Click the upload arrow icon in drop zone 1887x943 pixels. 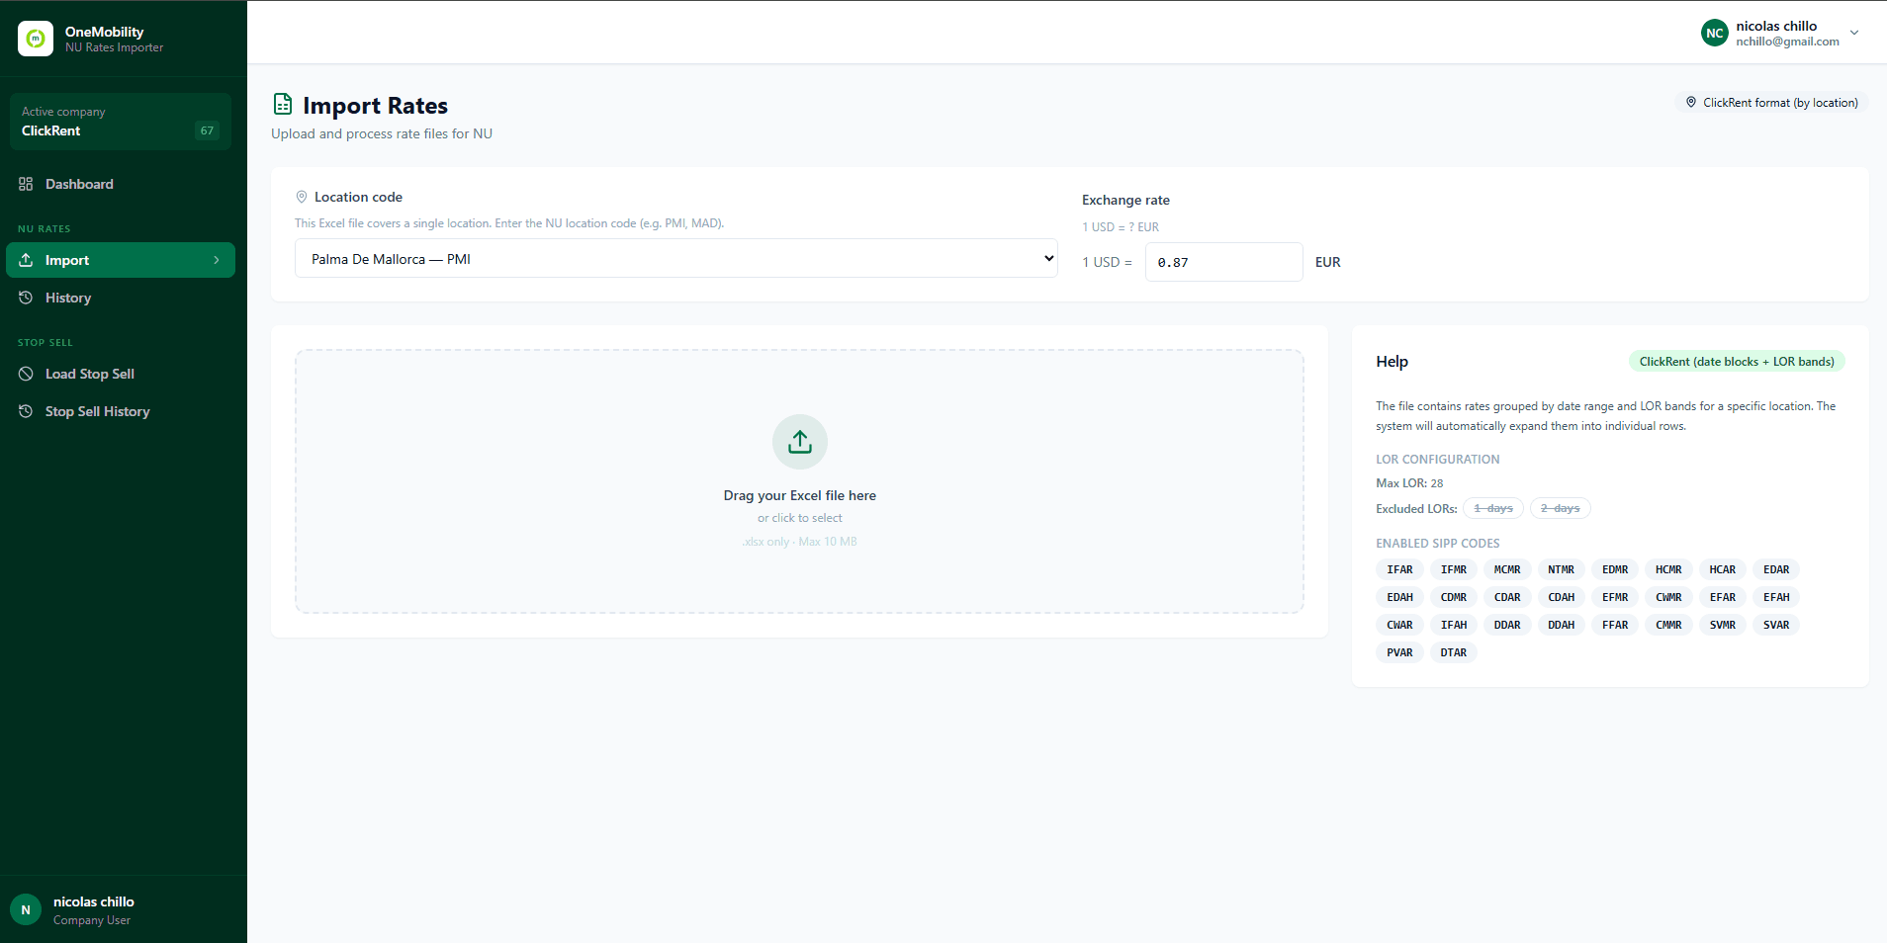click(x=799, y=442)
